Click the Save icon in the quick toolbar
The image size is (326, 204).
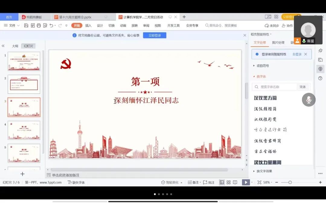click(x=26, y=25)
